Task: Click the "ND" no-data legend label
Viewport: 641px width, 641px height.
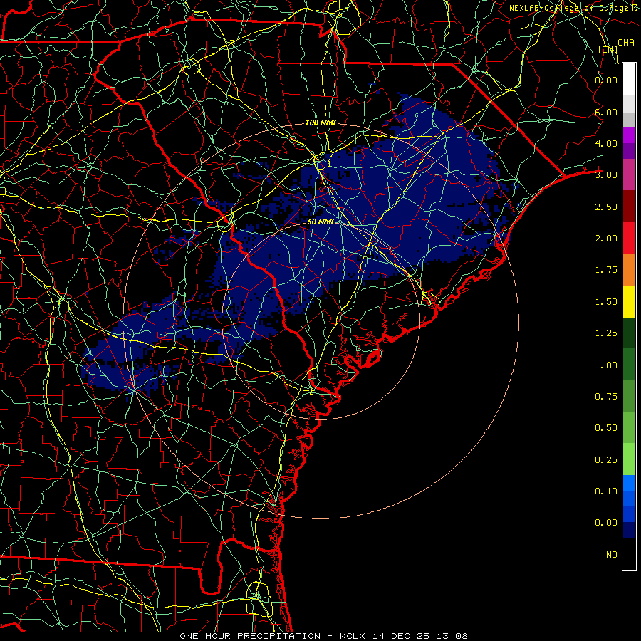Action: point(612,555)
